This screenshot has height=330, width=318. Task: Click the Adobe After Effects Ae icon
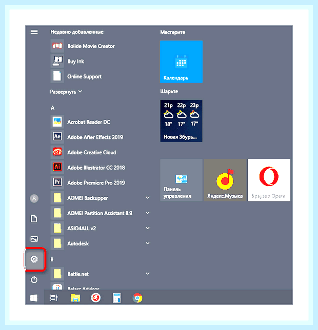coord(57,137)
